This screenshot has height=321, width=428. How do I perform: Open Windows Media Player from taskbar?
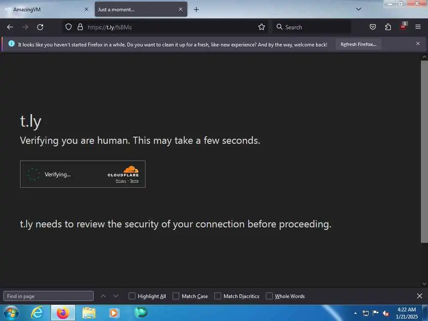point(114,313)
